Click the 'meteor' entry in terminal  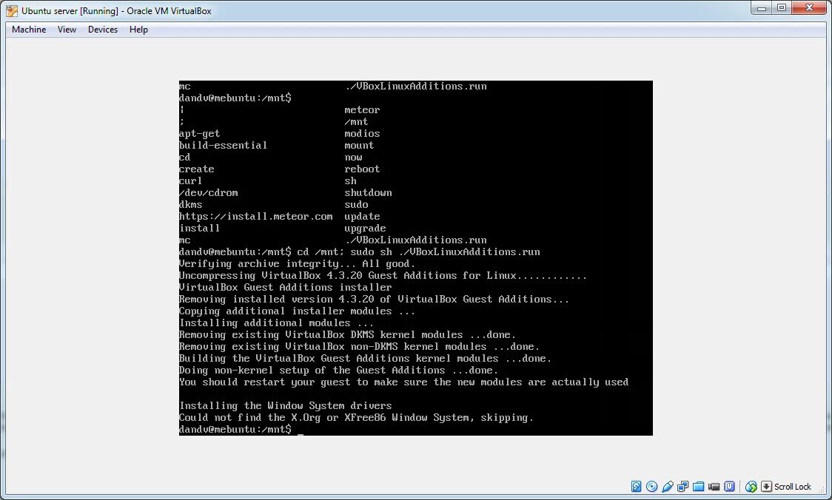362,109
